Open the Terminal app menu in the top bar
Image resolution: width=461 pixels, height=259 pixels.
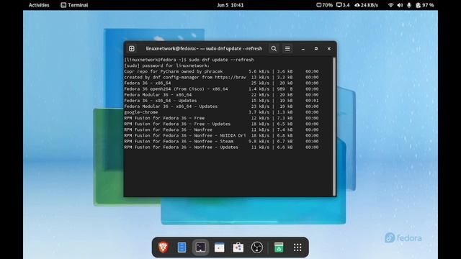click(74, 5)
